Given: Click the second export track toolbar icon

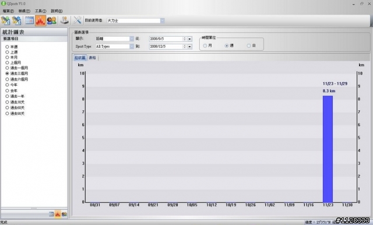Looking at the screenshot, I should pos(17,20).
